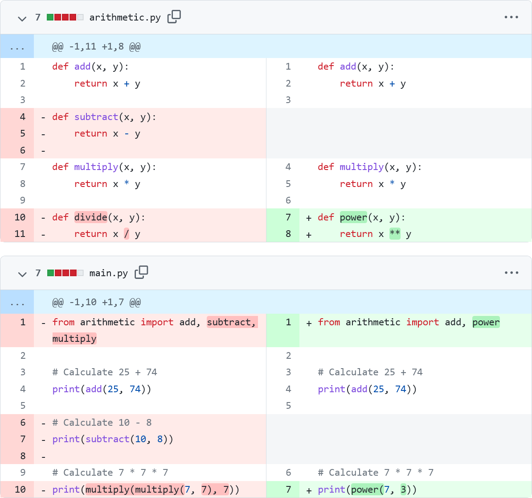Expand hidden lines above the main.py hunk
The image size is (532, 498).
coord(17,303)
